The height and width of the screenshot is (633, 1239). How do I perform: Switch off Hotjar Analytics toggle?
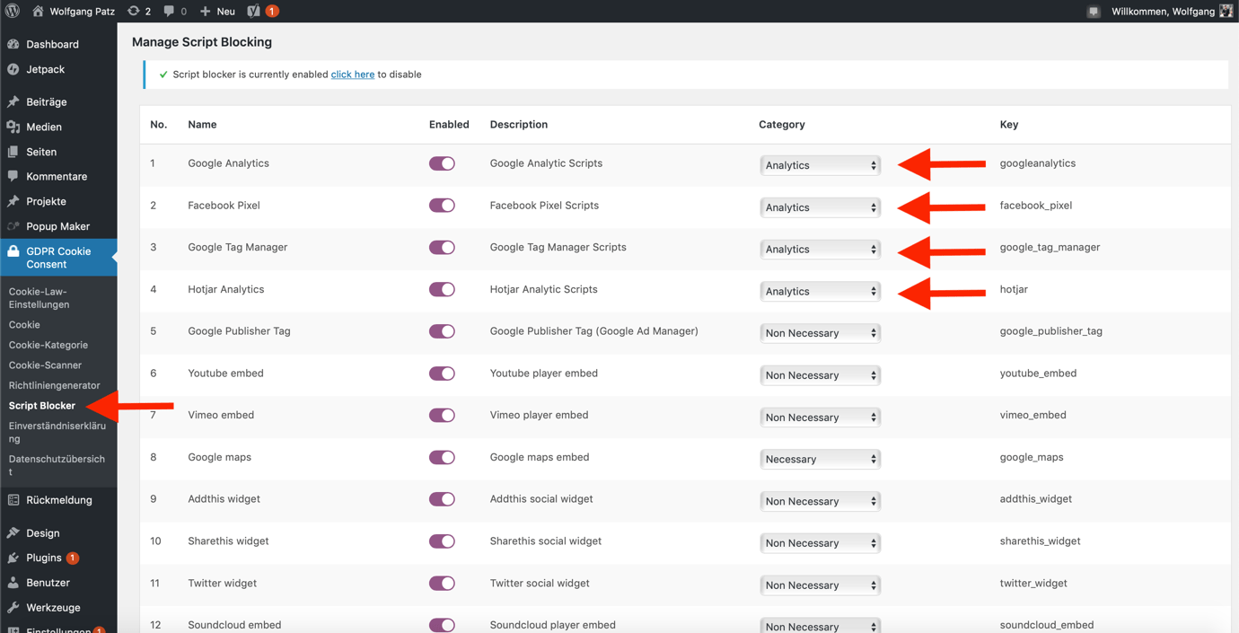coord(442,289)
